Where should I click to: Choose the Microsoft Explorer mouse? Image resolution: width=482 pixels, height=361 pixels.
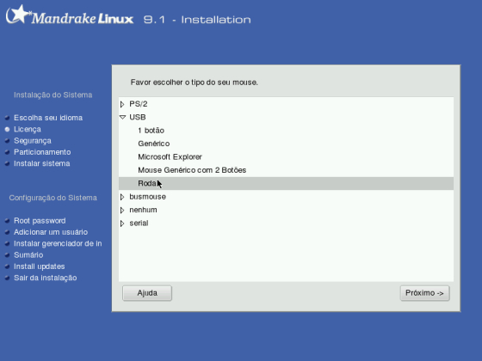pyautogui.click(x=170, y=156)
